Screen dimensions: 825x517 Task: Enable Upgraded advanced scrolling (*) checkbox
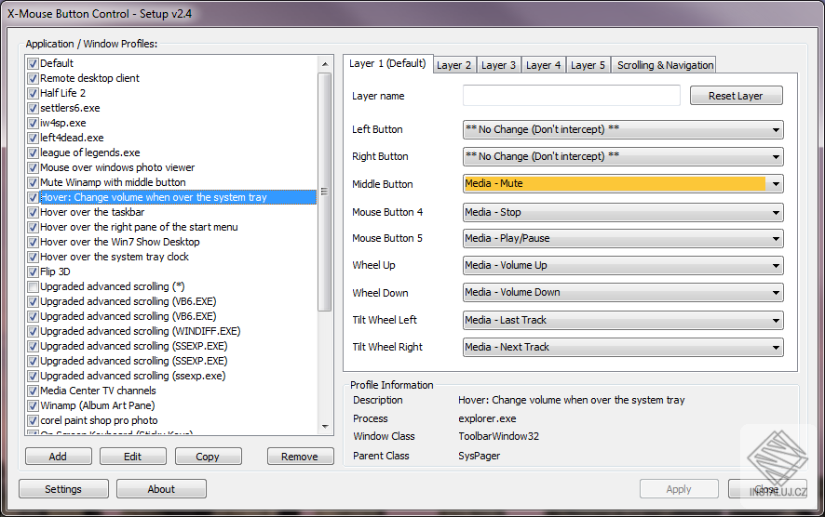[x=34, y=287]
